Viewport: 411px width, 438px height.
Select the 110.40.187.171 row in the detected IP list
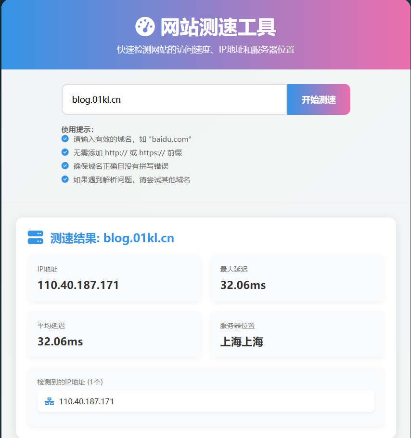[x=205, y=401]
